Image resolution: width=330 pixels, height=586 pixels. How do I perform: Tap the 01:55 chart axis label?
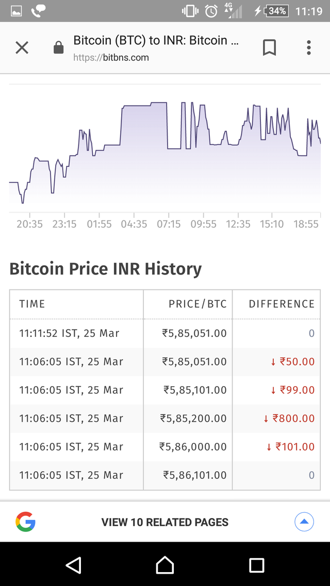[x=99, y=224]
